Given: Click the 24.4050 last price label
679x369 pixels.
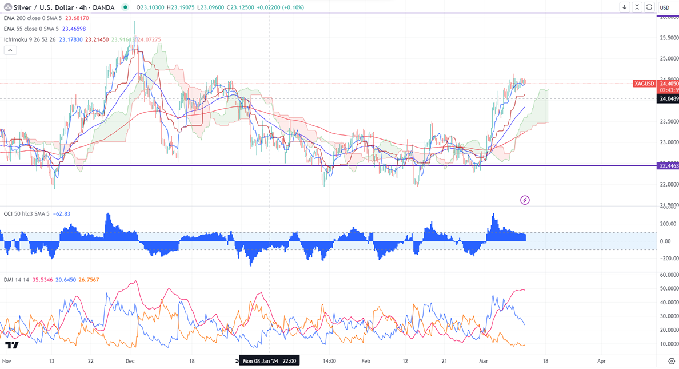Looking at the screenshot, I should 668,84.
